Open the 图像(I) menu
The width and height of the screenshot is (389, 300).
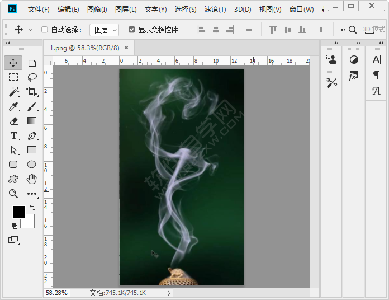click(x=97, y=10)
